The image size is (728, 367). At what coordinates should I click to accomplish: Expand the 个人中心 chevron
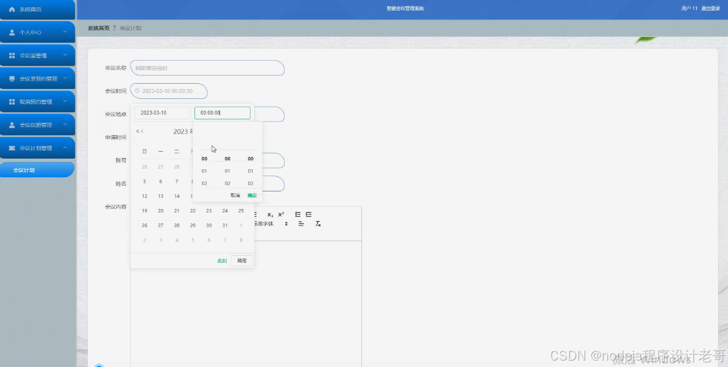(65, 32)
